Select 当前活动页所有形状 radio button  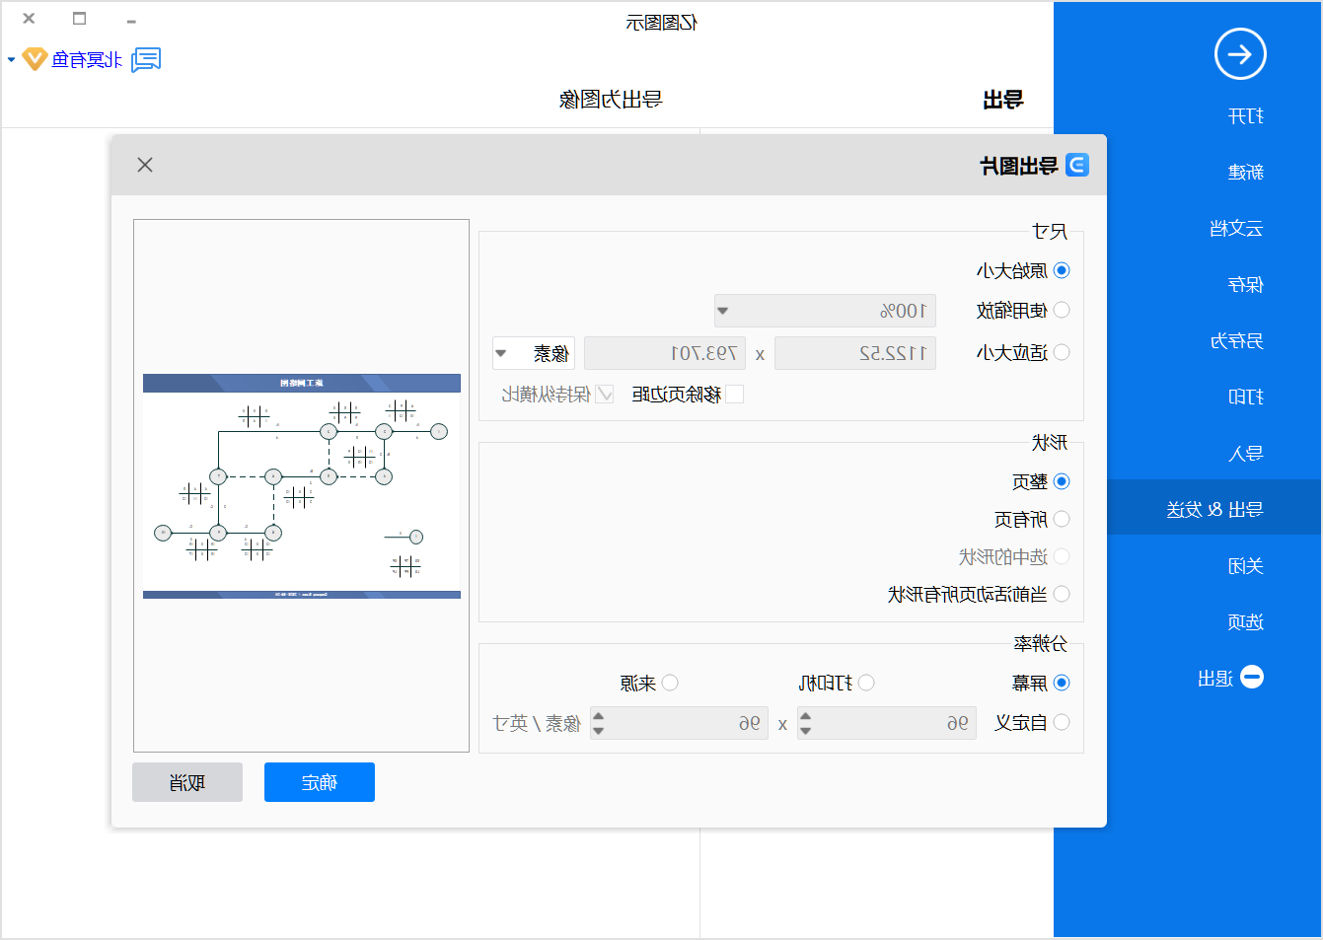coord(1062,594)
